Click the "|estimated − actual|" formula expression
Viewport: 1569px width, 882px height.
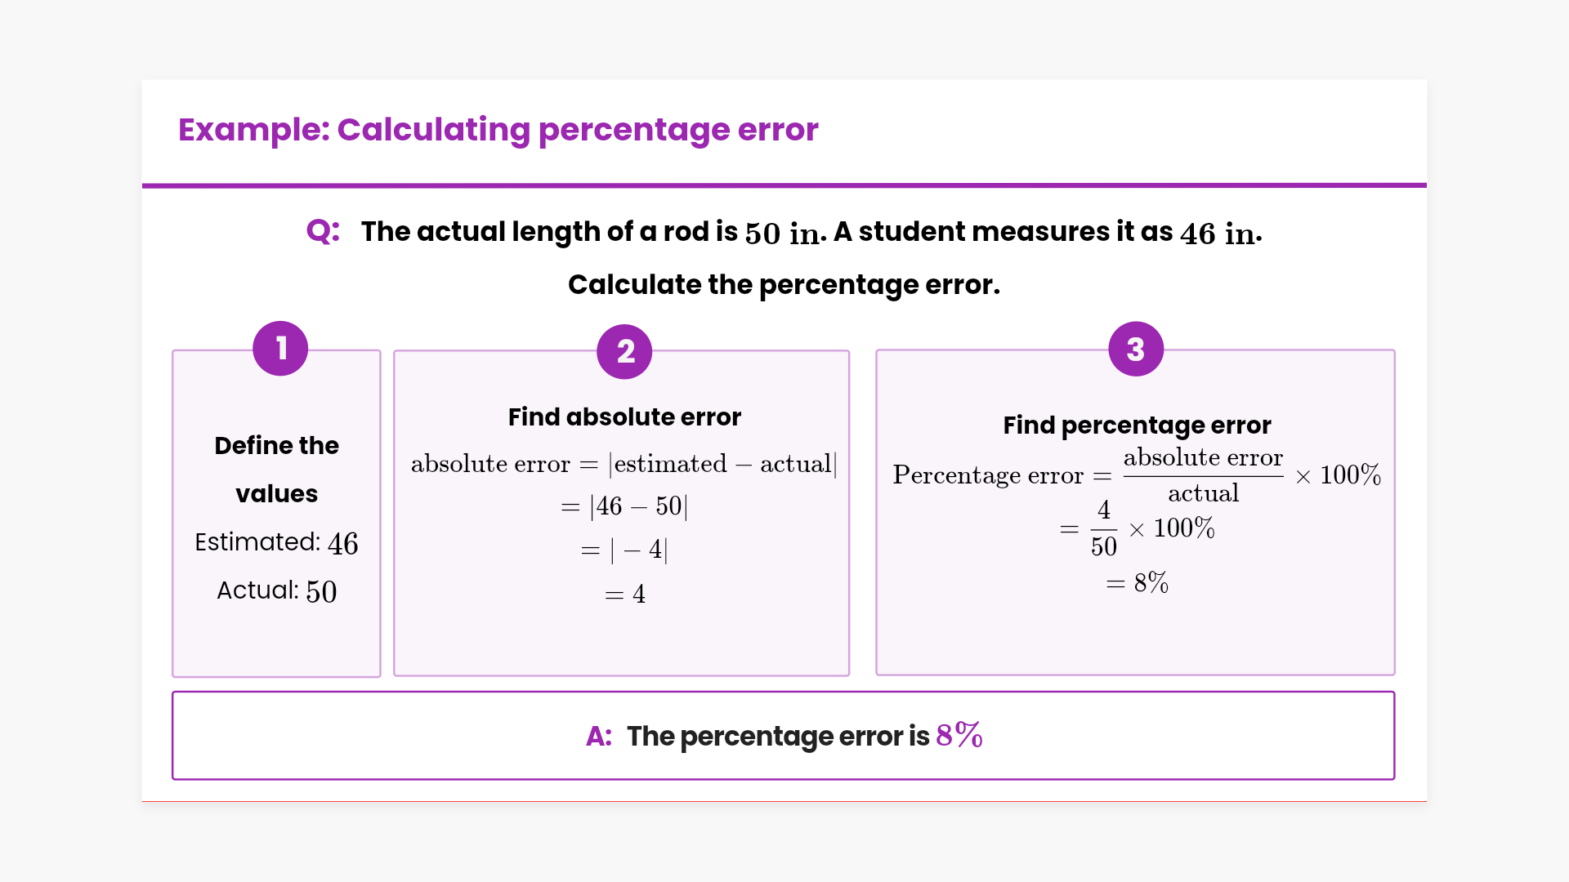722,464
